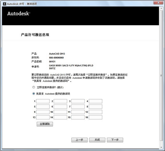Click the Autodesk A icon in title bar

tap(4, 4)
